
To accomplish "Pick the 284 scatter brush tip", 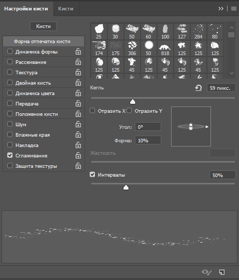I will [199, 31].
